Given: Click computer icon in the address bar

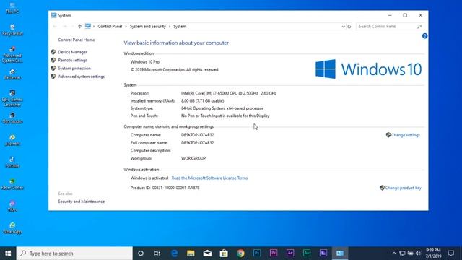Looking at the screenshot, I should (88, 26).
